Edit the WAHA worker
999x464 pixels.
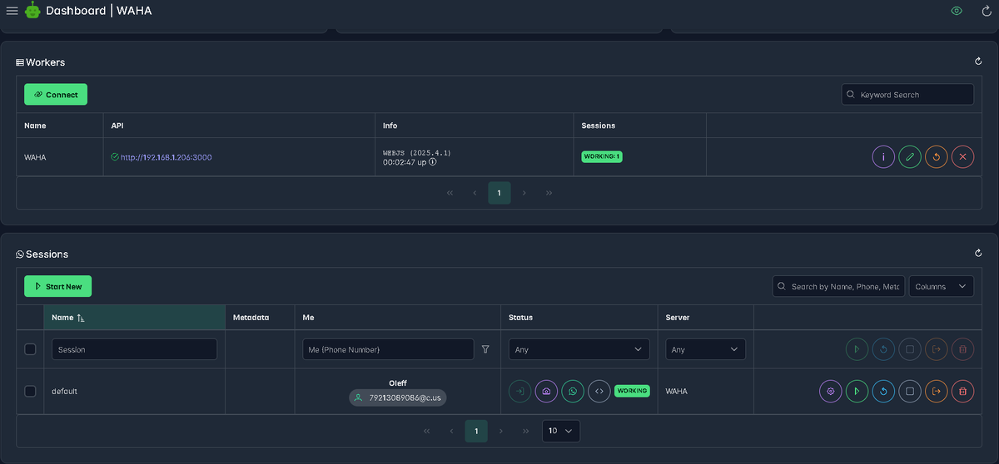tap(910, 156)
